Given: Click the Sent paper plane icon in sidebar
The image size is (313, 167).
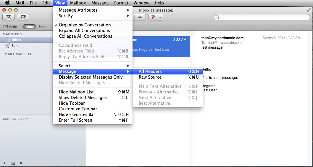Looking at the screenshot, I should pyautogui.click(x=8, y=46).
